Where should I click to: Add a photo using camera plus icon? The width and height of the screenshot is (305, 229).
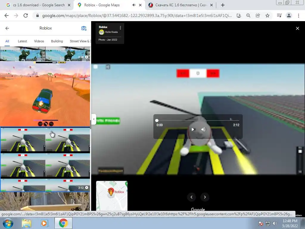point(84,28)
